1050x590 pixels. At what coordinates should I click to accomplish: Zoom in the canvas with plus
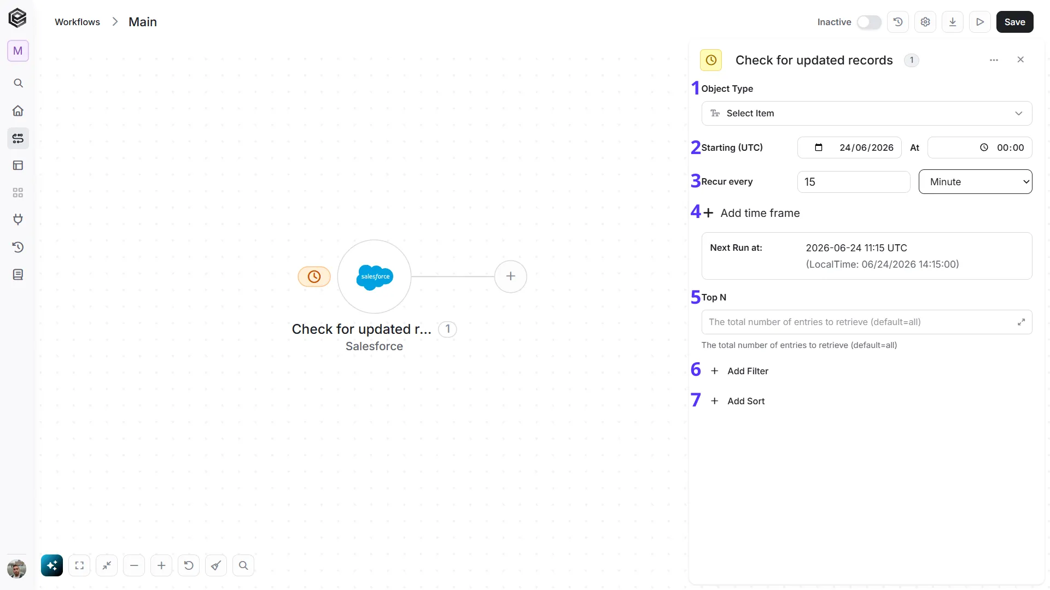click(161, 565)
